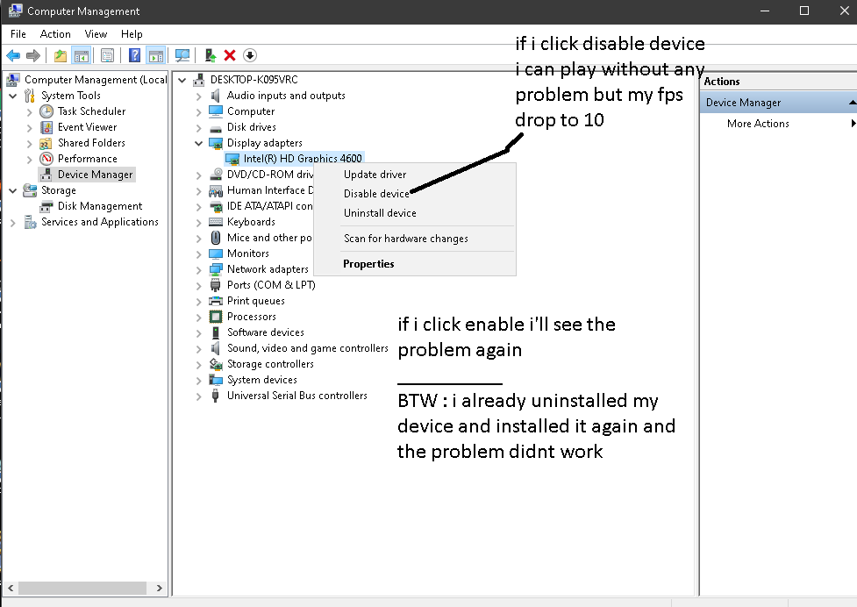Click the Keyboards device icon
The width and height of the screenshot is (857, 607).
[216, 222]
